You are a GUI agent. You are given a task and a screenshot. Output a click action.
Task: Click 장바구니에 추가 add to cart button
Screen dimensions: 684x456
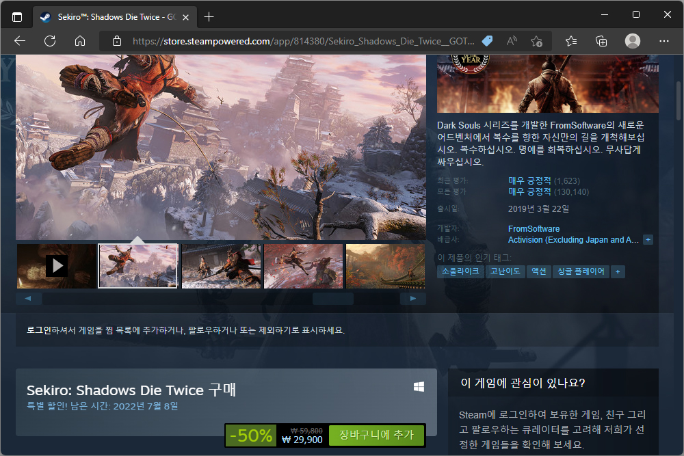click(376, 435)
